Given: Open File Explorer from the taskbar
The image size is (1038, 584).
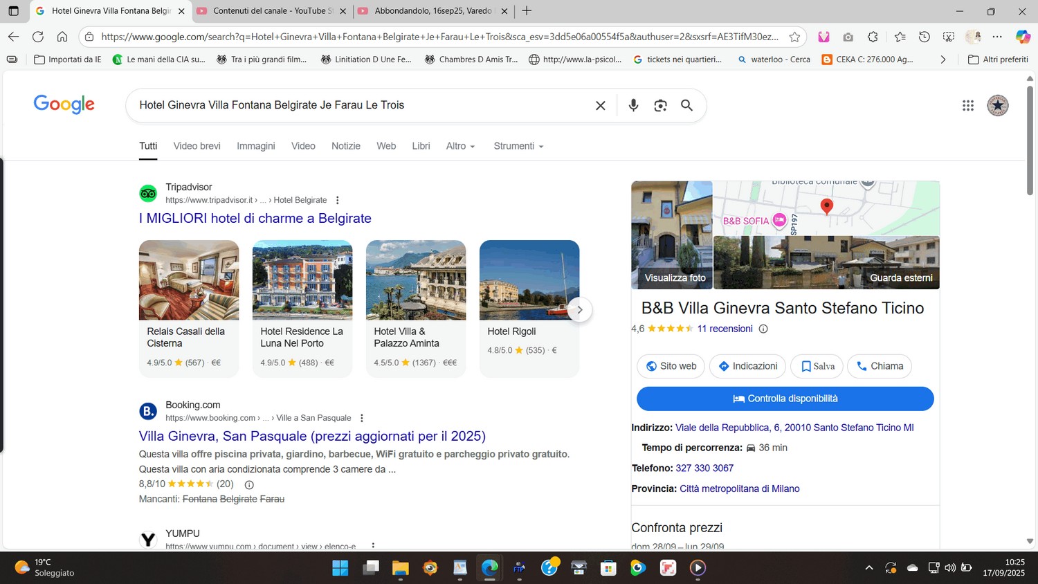Looking at the screenshot, I should 400,568.
